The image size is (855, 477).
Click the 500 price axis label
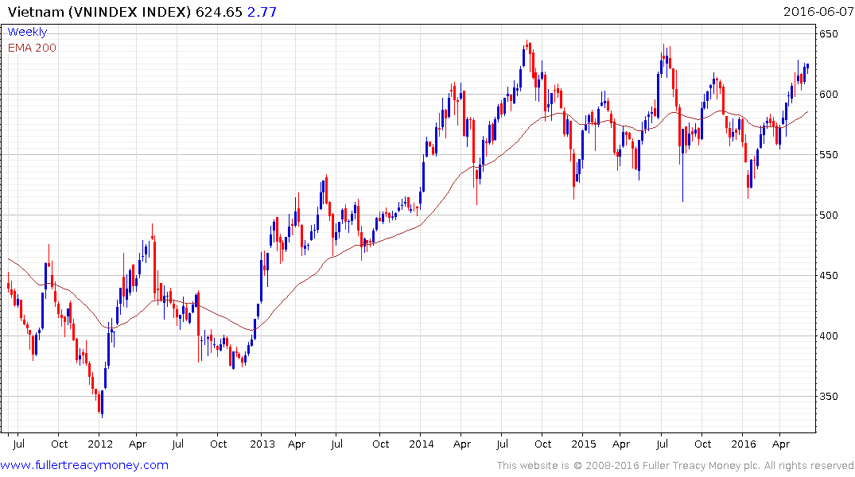[x=828, y=215]
